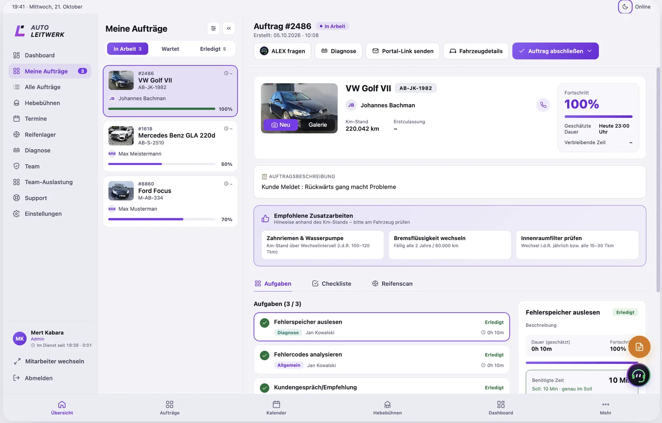The width and height of the screenshot is (662, 423).
Task: Toggle Fehlercodes analysieren task checkmark
Action: [265, 356]
